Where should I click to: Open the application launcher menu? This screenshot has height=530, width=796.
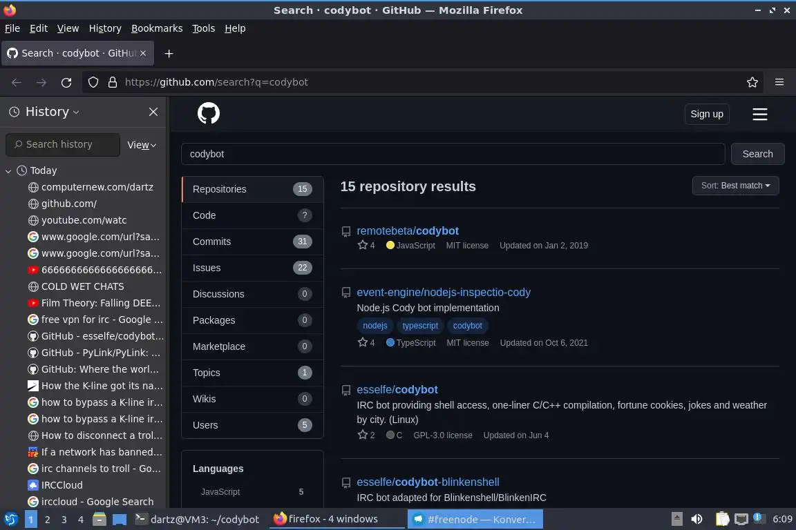[10, 519]
